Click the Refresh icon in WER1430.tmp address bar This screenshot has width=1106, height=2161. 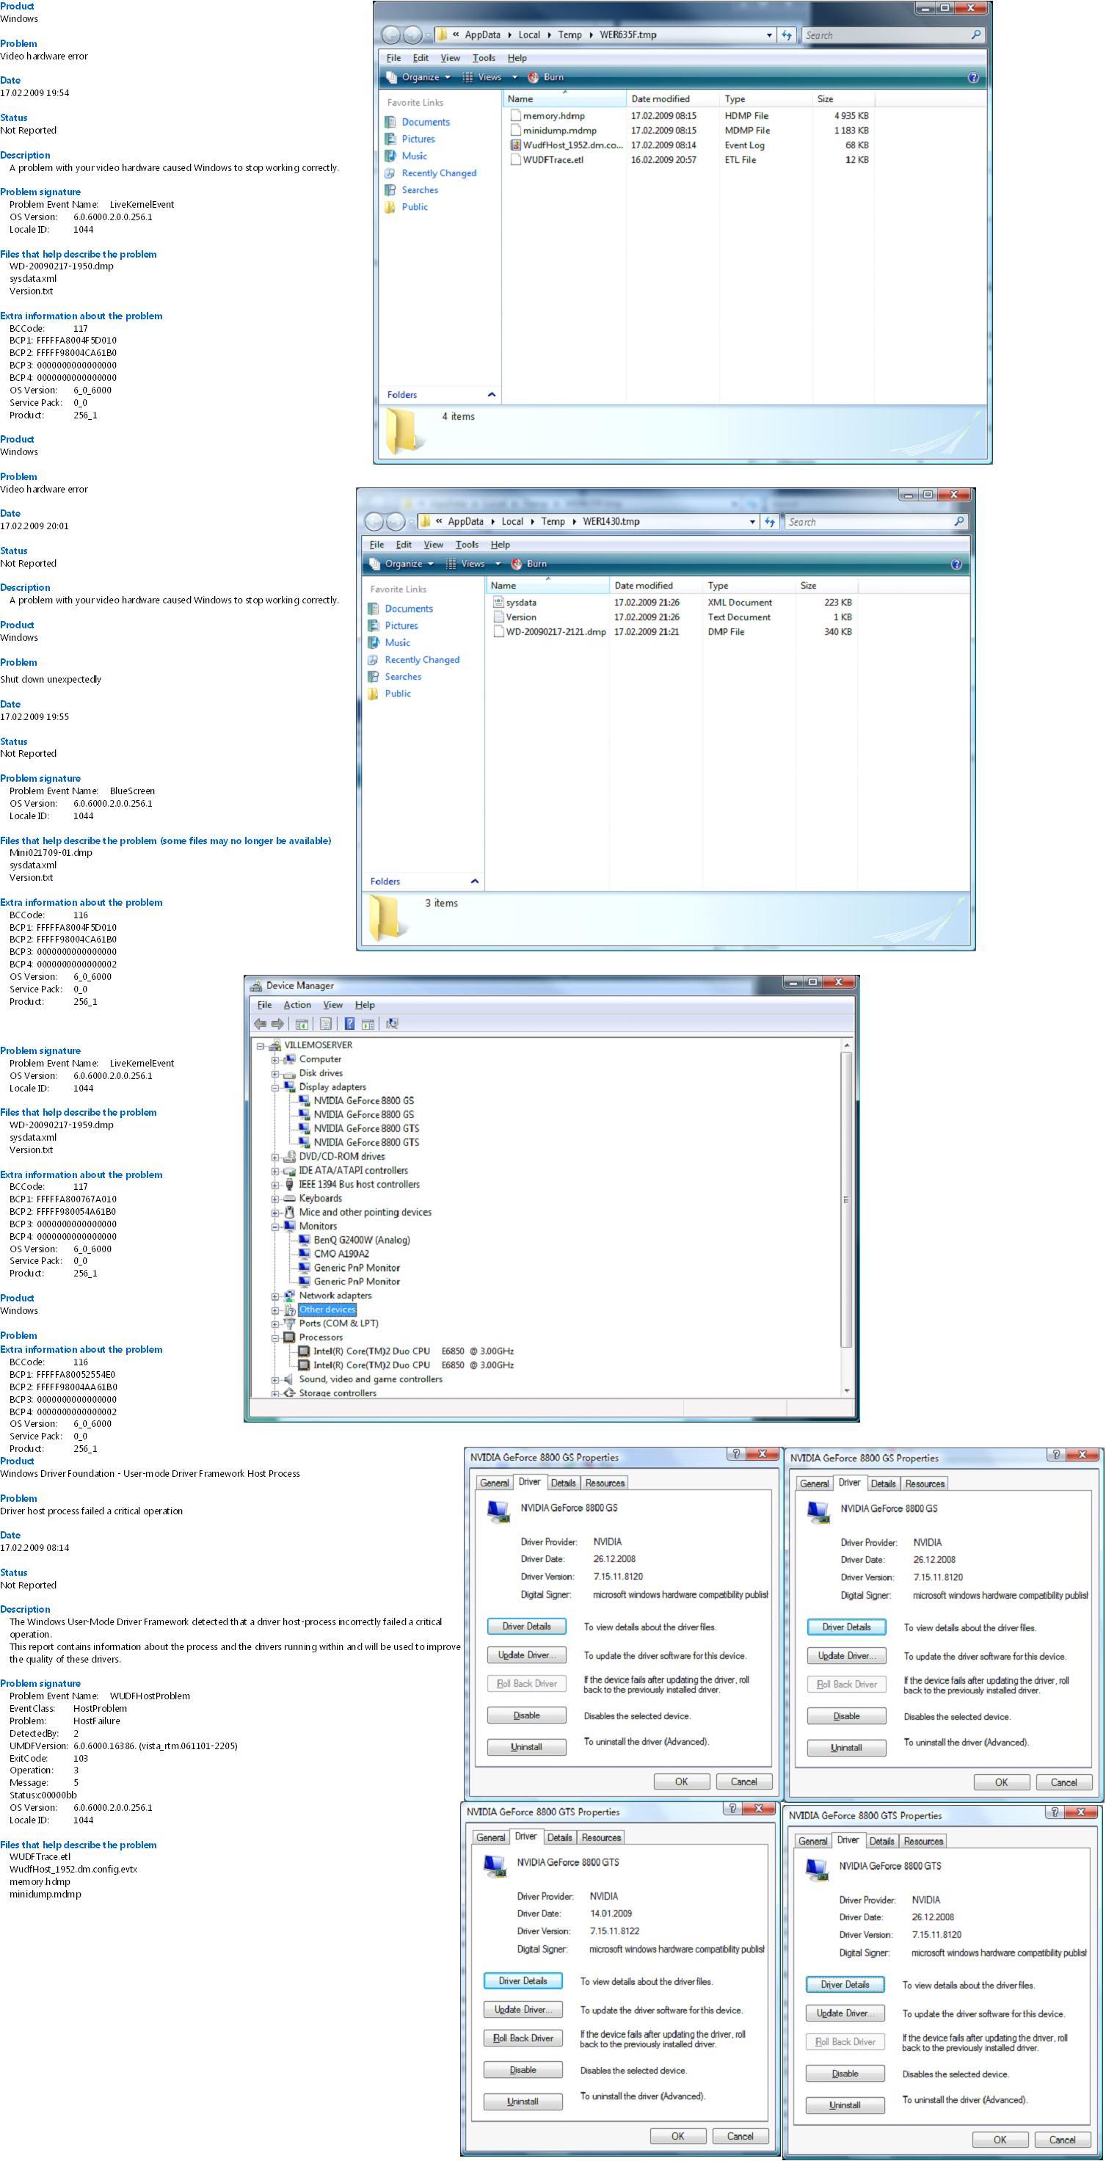(770, 522)
